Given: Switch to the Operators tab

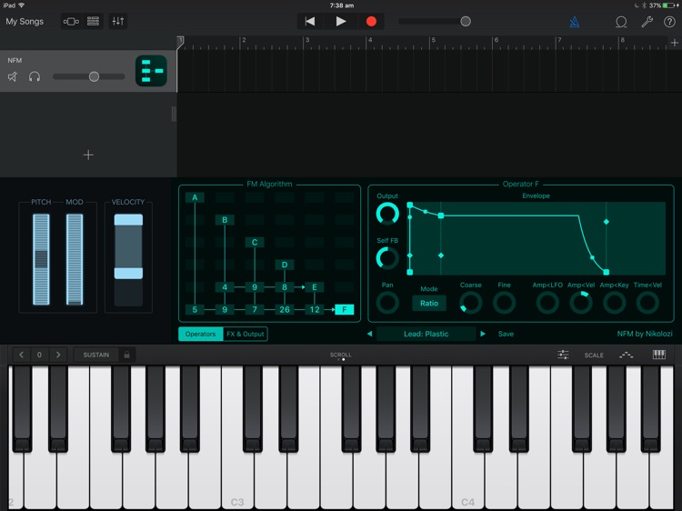Looking at the screenshot, I should 201,334.
